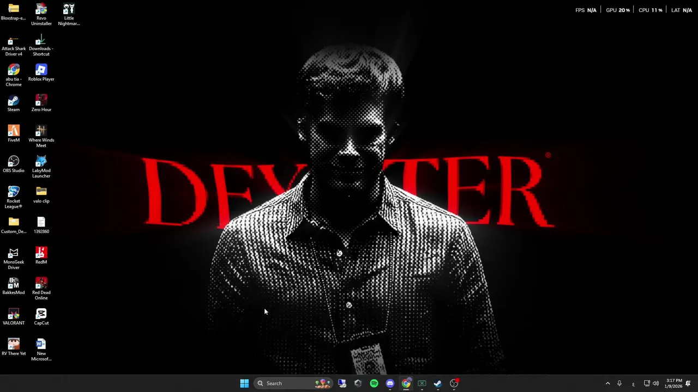This screenshot has width=698, height=392.
Task: Select the Custom_De... folder icon
Action: [x=14, y=225]
